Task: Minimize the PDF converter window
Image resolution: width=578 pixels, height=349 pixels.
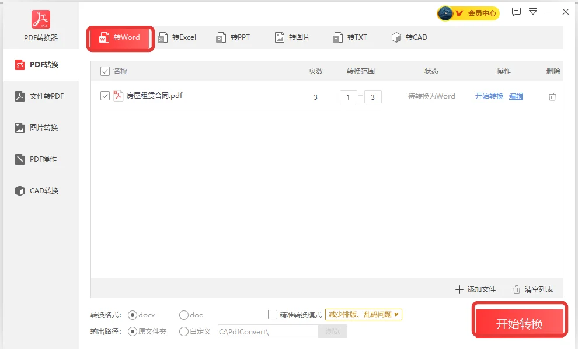Action: point(549,12)
